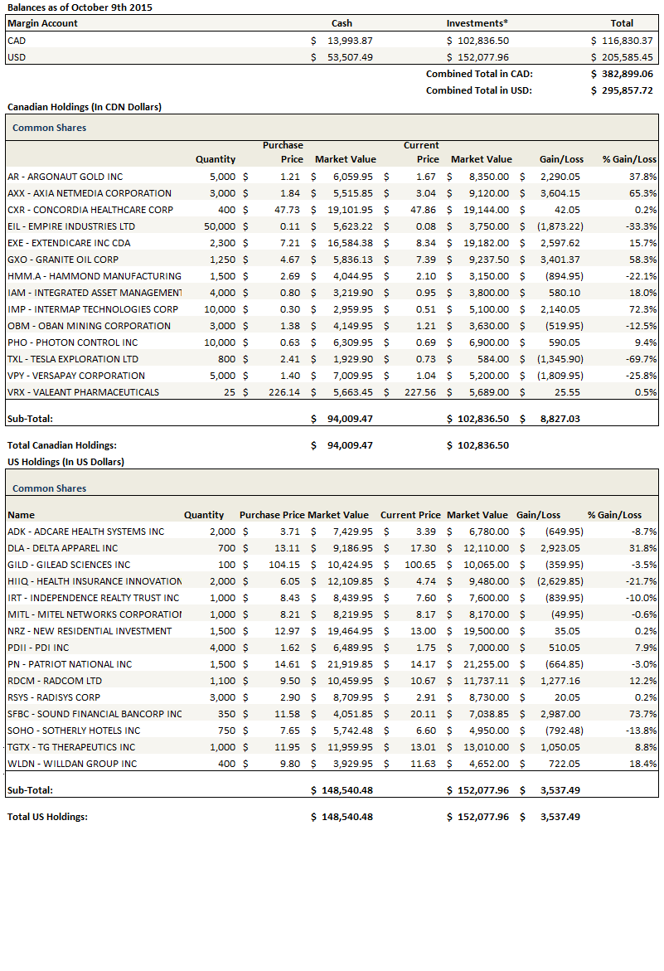Viewport: 664px width, 971px height.
Task: Click the Combined Total in USD label
Action: [x=478, y=90]
